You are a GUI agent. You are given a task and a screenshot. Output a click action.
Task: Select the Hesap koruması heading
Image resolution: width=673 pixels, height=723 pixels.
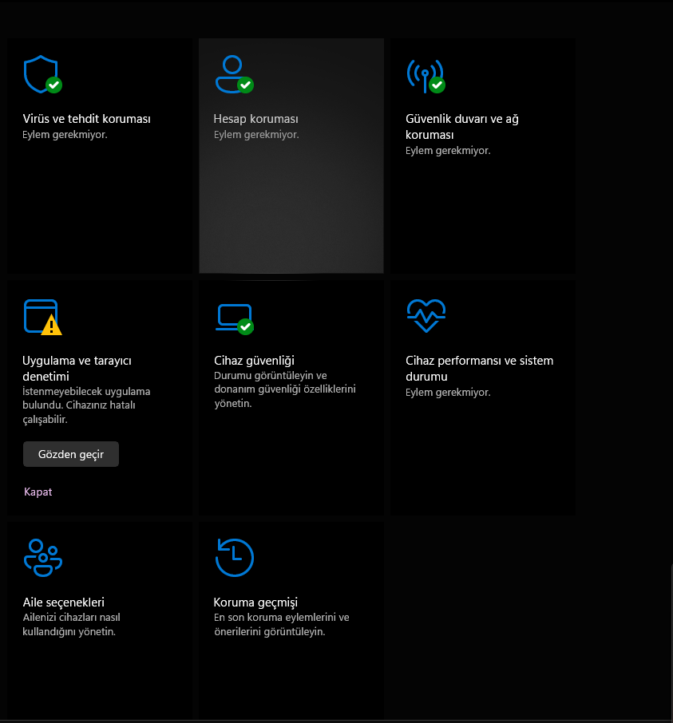(256, 119)
